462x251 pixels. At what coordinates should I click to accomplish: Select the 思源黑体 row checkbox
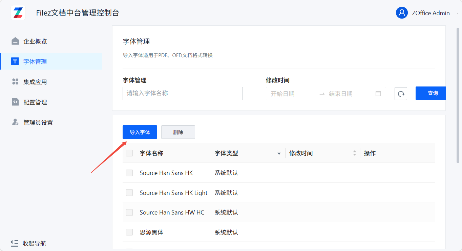129,232
